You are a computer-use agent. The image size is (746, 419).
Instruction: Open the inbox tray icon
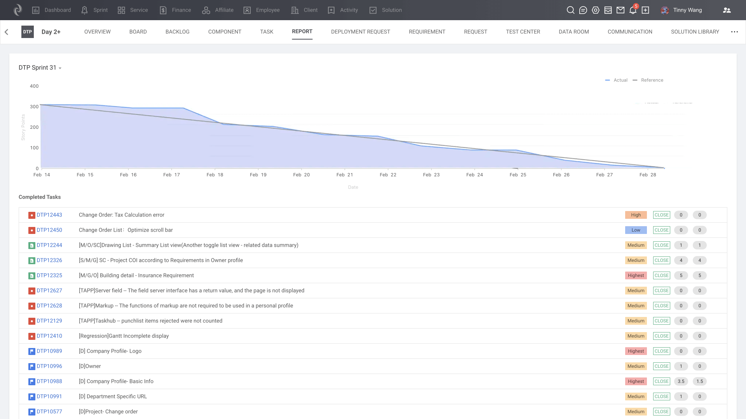pyautogui.click(x=608, y=10)
